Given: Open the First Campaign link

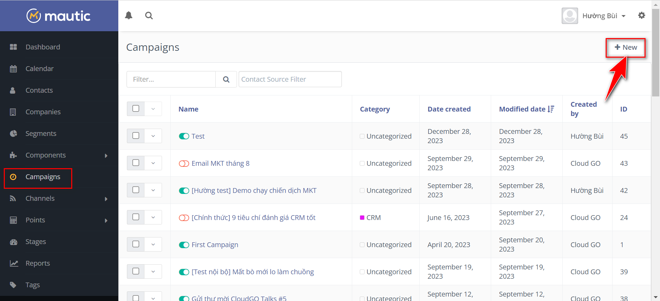Looking at the screenshot, I should (x=215, y=245).
